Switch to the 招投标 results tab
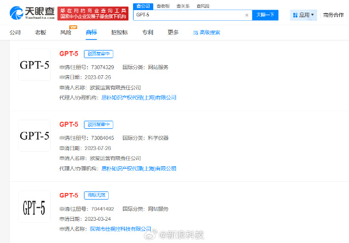The width and height of the screenshot is (349, 243). pyautogui.click(x=119, y=32)
